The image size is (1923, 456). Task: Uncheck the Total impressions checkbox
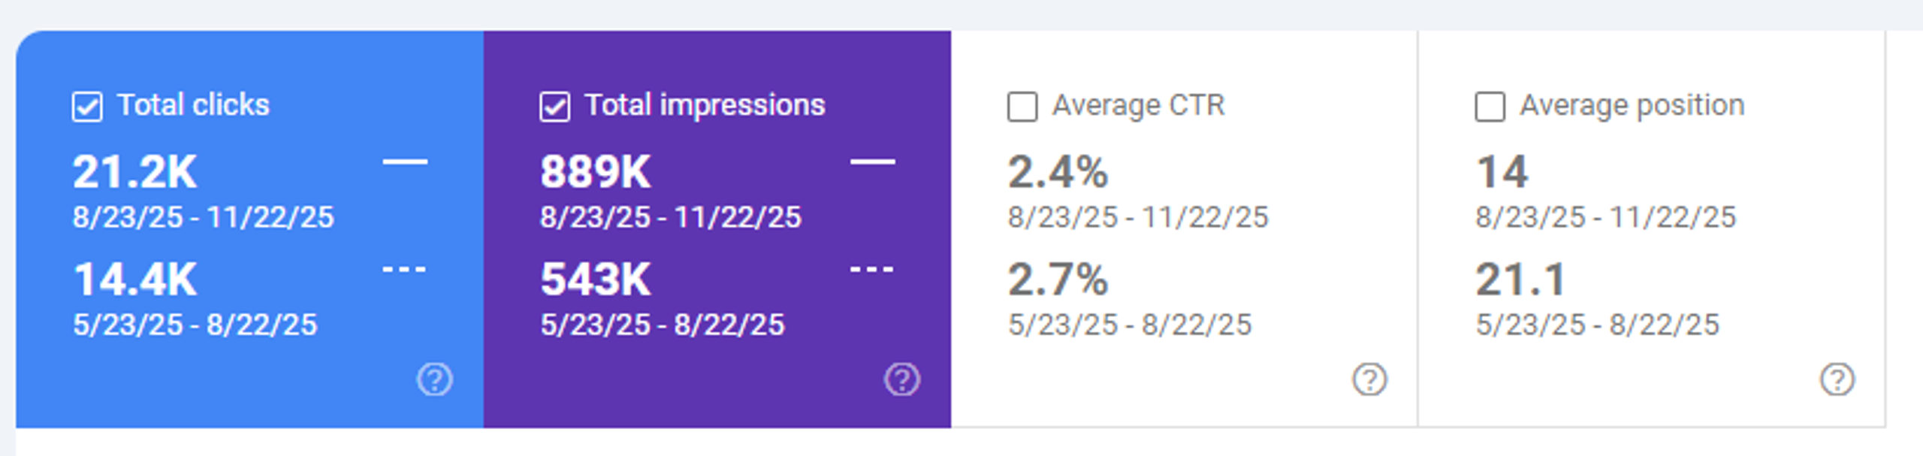point(554,106)
